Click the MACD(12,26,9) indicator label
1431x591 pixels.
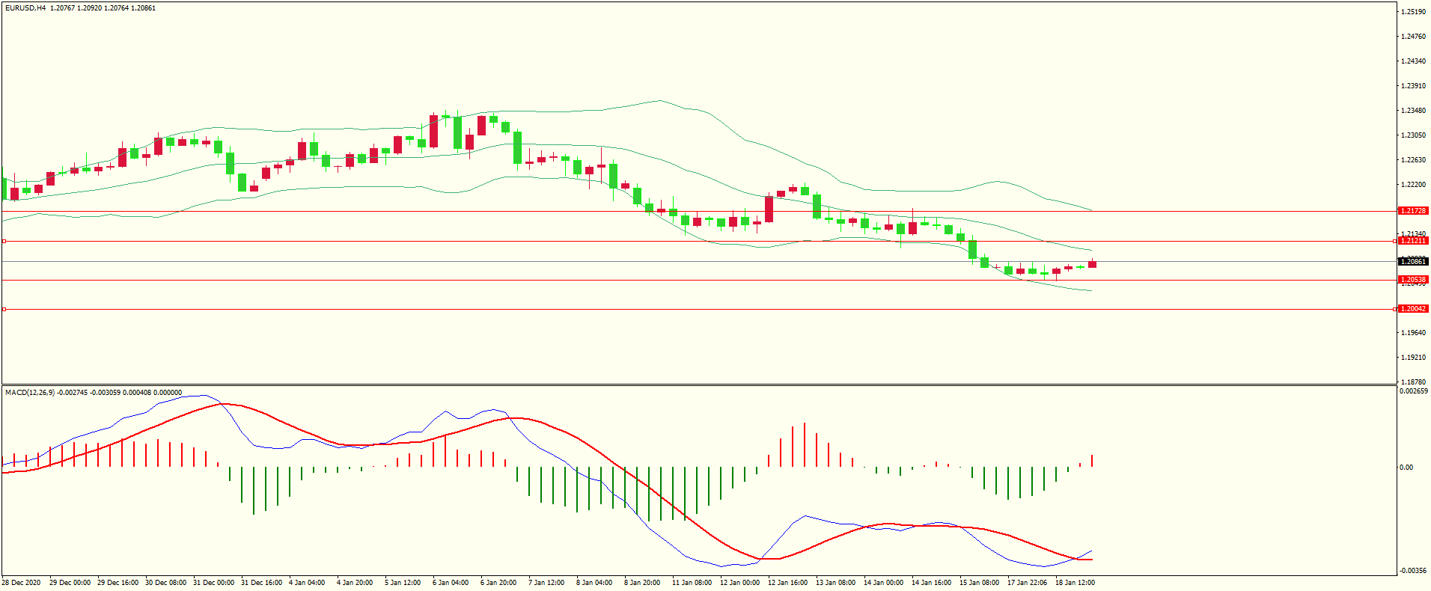(30, 393)
